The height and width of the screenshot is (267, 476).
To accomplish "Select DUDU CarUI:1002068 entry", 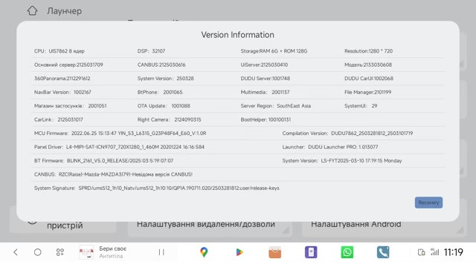I will tap(369, 79).
